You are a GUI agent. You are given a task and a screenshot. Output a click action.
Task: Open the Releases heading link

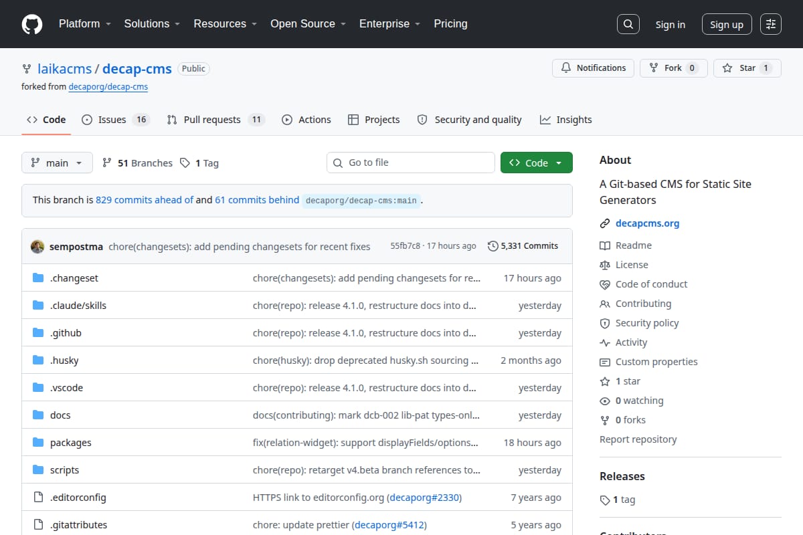tap(622, 476)
